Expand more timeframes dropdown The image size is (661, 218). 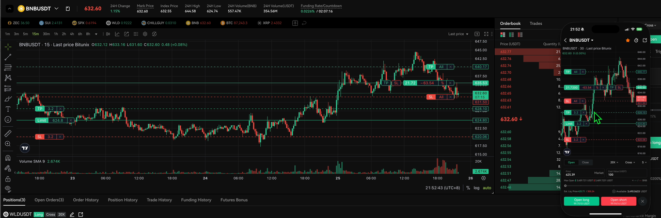[96, 34]
